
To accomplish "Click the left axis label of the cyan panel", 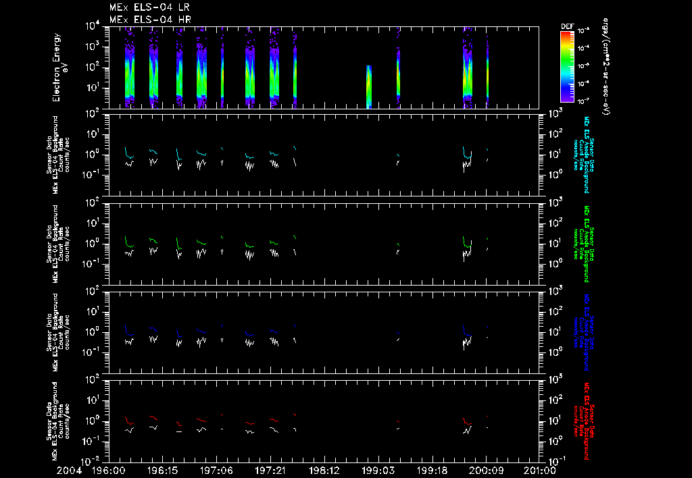I will tap(58, 155).
